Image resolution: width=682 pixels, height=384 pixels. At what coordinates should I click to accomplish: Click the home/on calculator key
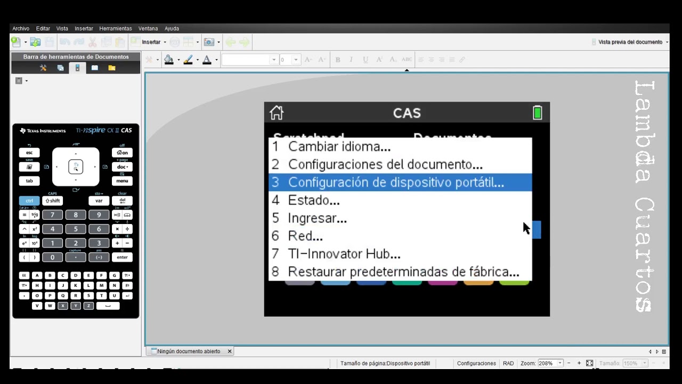point(122,153)
